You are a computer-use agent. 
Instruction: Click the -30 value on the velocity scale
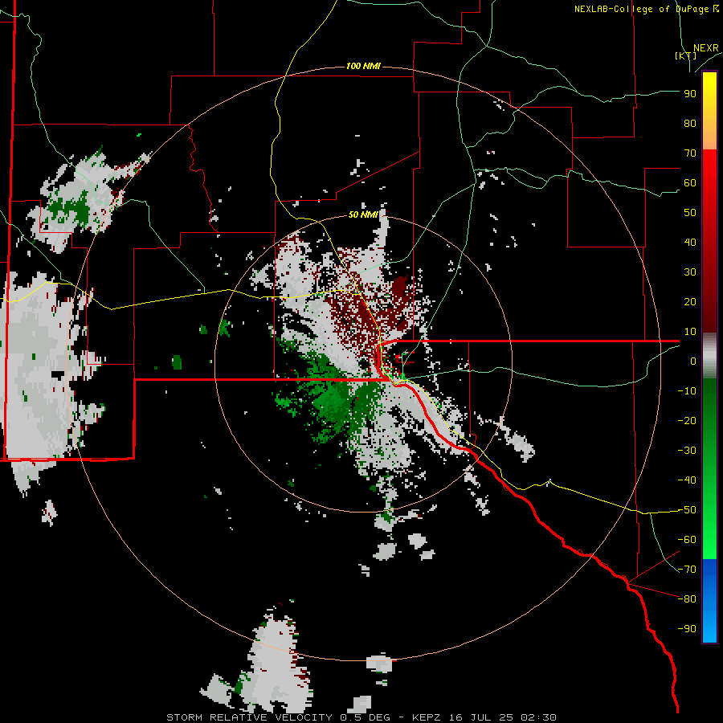click(687, 451)
